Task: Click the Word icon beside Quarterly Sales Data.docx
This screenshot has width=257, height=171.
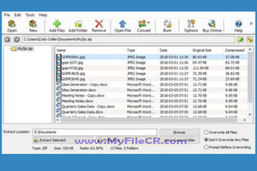Action: click(59, 112)
